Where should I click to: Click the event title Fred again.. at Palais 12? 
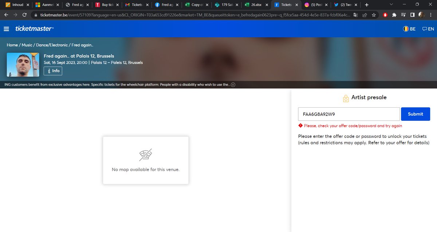pyautogui.click(x=79, y=56)
